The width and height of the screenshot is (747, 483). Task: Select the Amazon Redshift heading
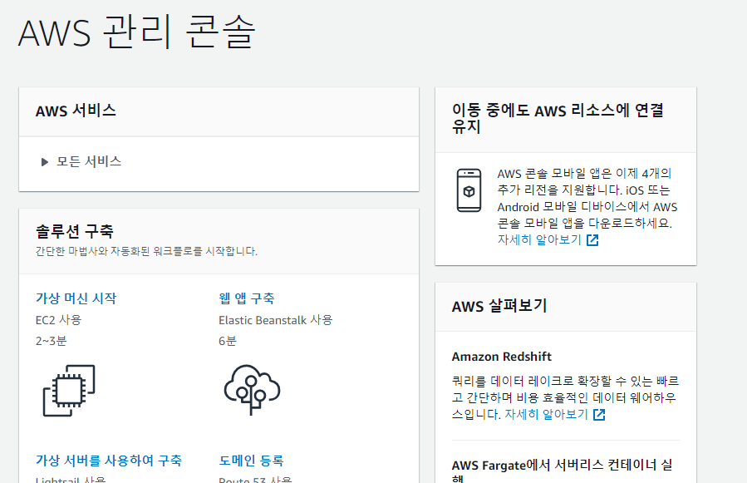[x=501, y=357]
